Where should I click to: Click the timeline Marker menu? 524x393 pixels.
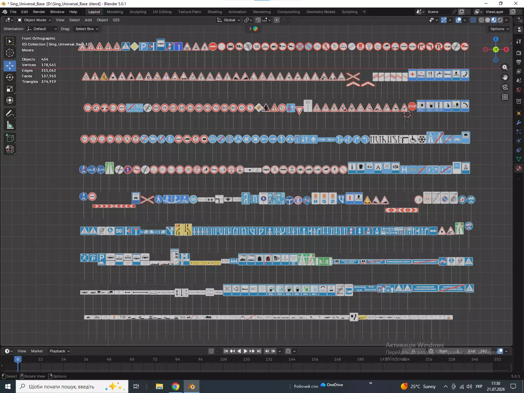tap(37, 351)
